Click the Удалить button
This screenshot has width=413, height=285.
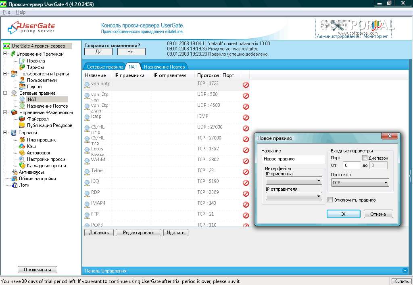pos(176,233)
